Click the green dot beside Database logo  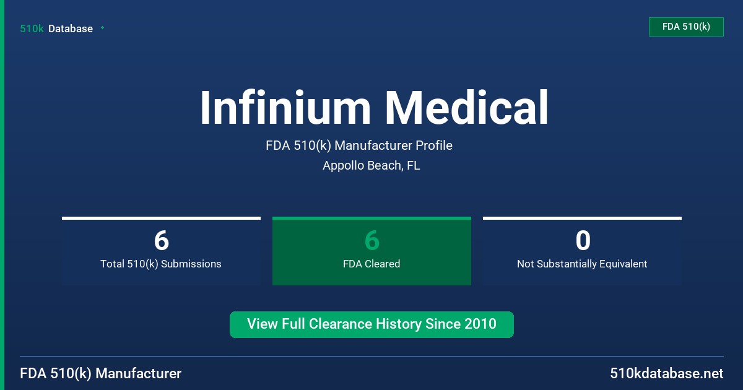[102, 28]
